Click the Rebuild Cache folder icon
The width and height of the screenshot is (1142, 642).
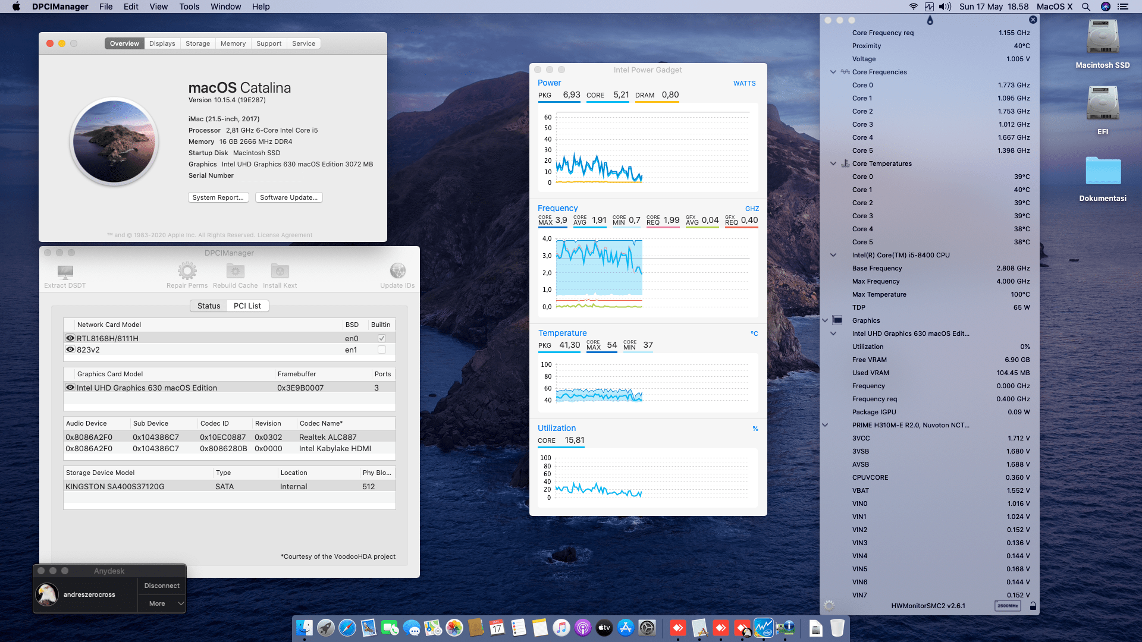coord(234,270)
